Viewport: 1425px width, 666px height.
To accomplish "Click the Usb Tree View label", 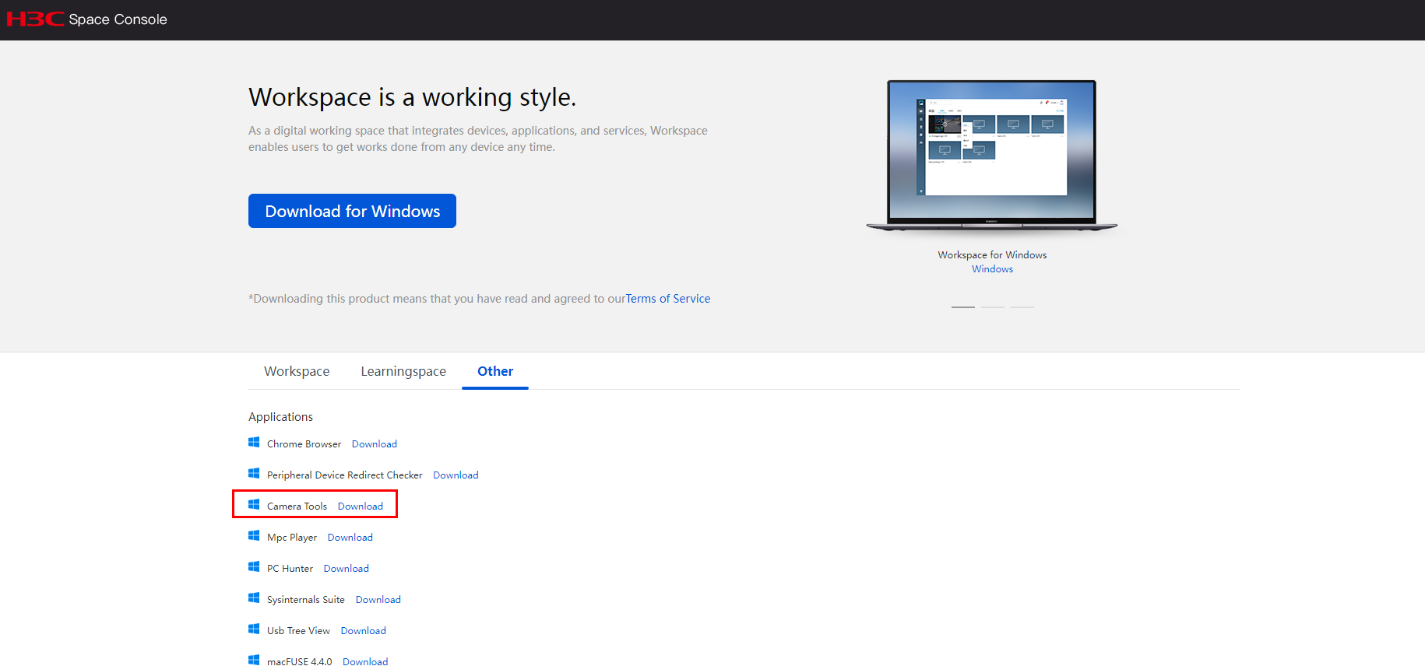I will tap(298, 631).
